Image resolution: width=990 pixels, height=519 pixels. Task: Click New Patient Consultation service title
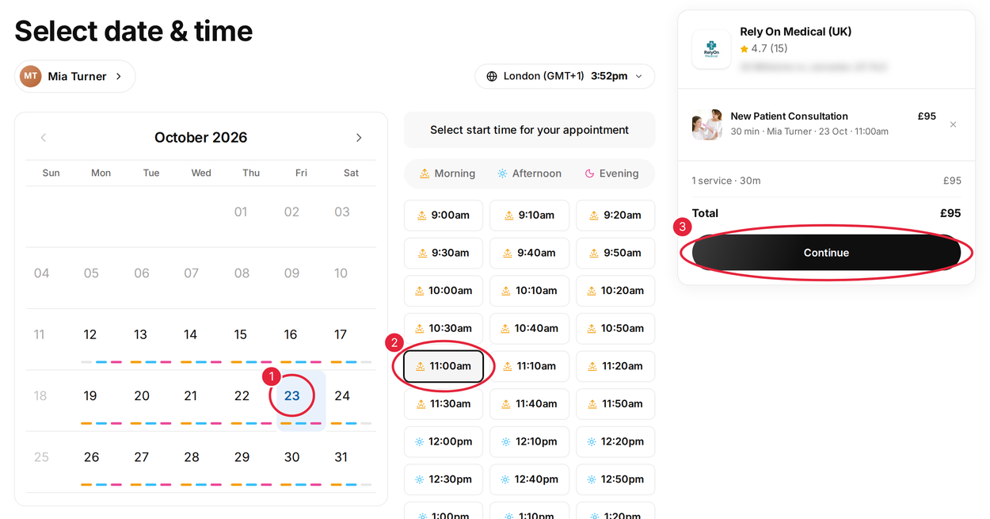click(x=789, y=116)
